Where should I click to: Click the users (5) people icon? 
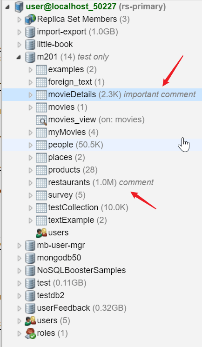click(x=30, y=320)
